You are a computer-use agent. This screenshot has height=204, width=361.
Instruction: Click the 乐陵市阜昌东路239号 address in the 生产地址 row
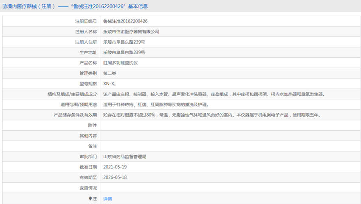[124, 53]
